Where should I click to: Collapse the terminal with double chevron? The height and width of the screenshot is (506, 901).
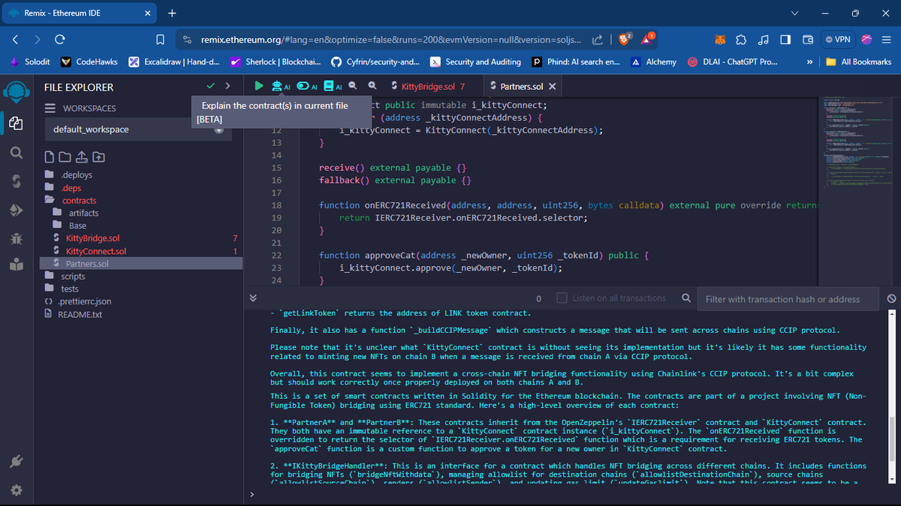pyautogui.click(x=254, y=298)
